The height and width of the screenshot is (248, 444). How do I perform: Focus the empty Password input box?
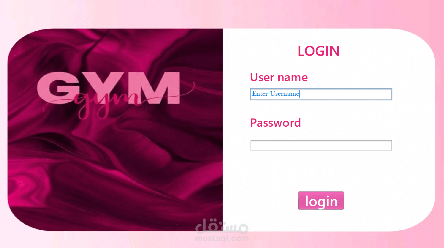pyautogui.click(x=321, y=145)
